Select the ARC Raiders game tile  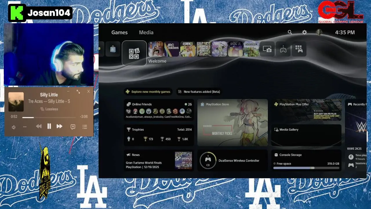[x=172, y=49]
